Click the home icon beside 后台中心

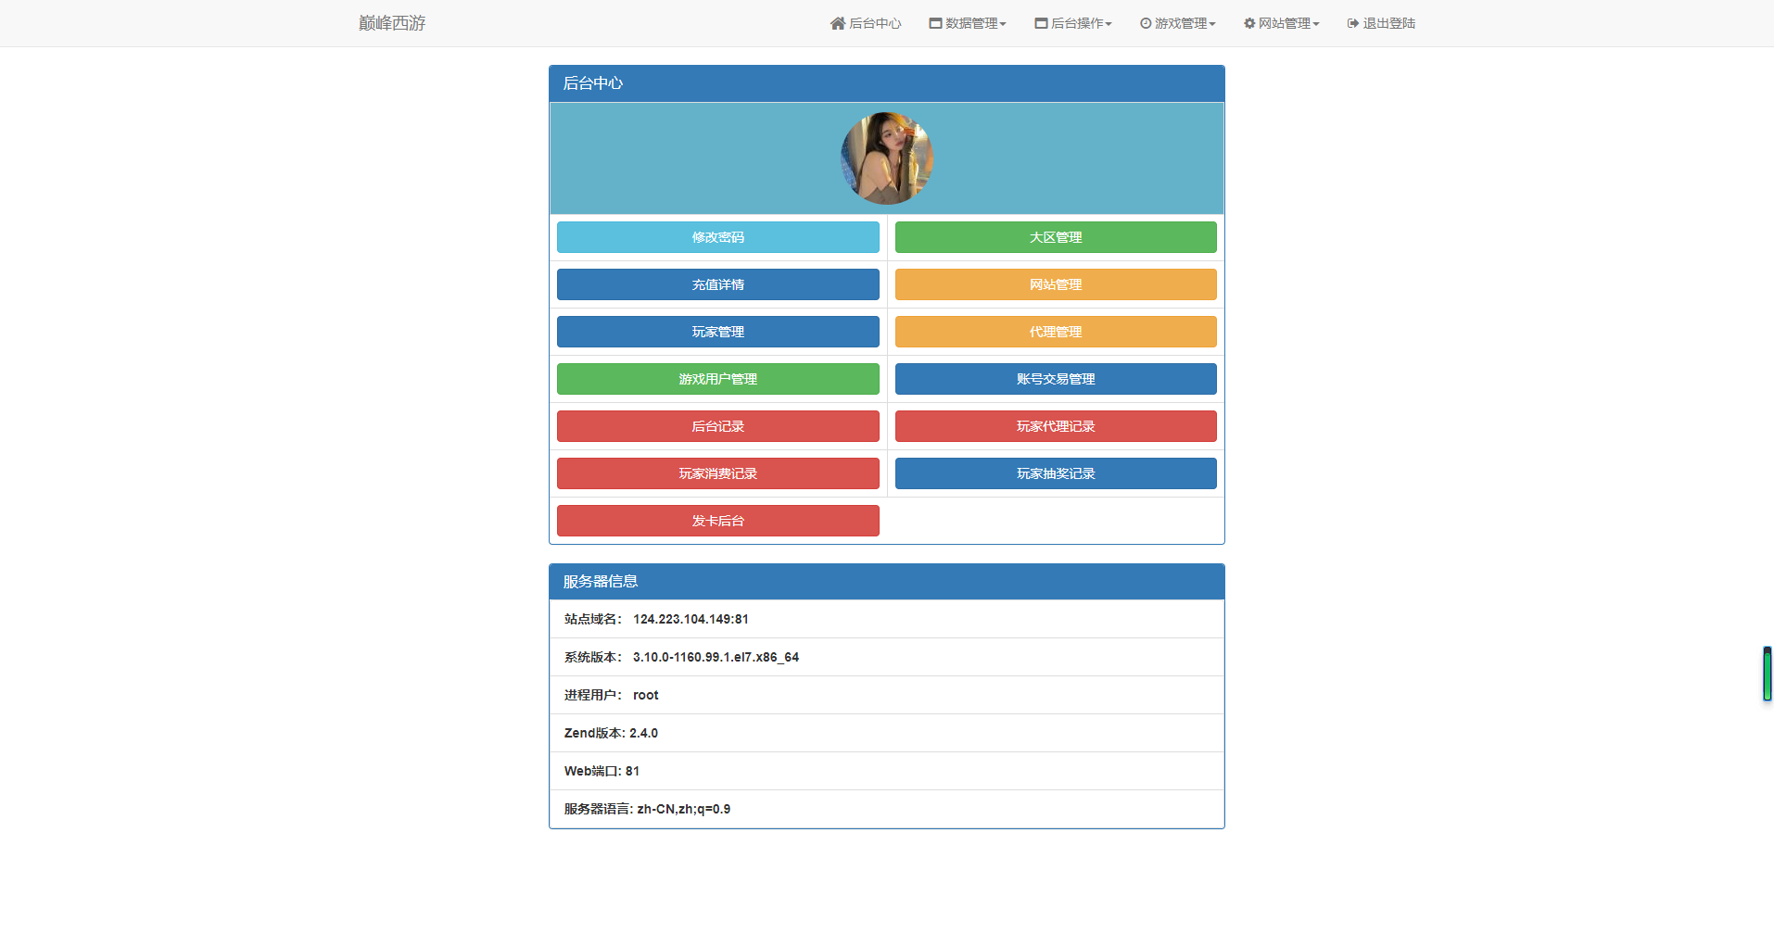point(838,23)
